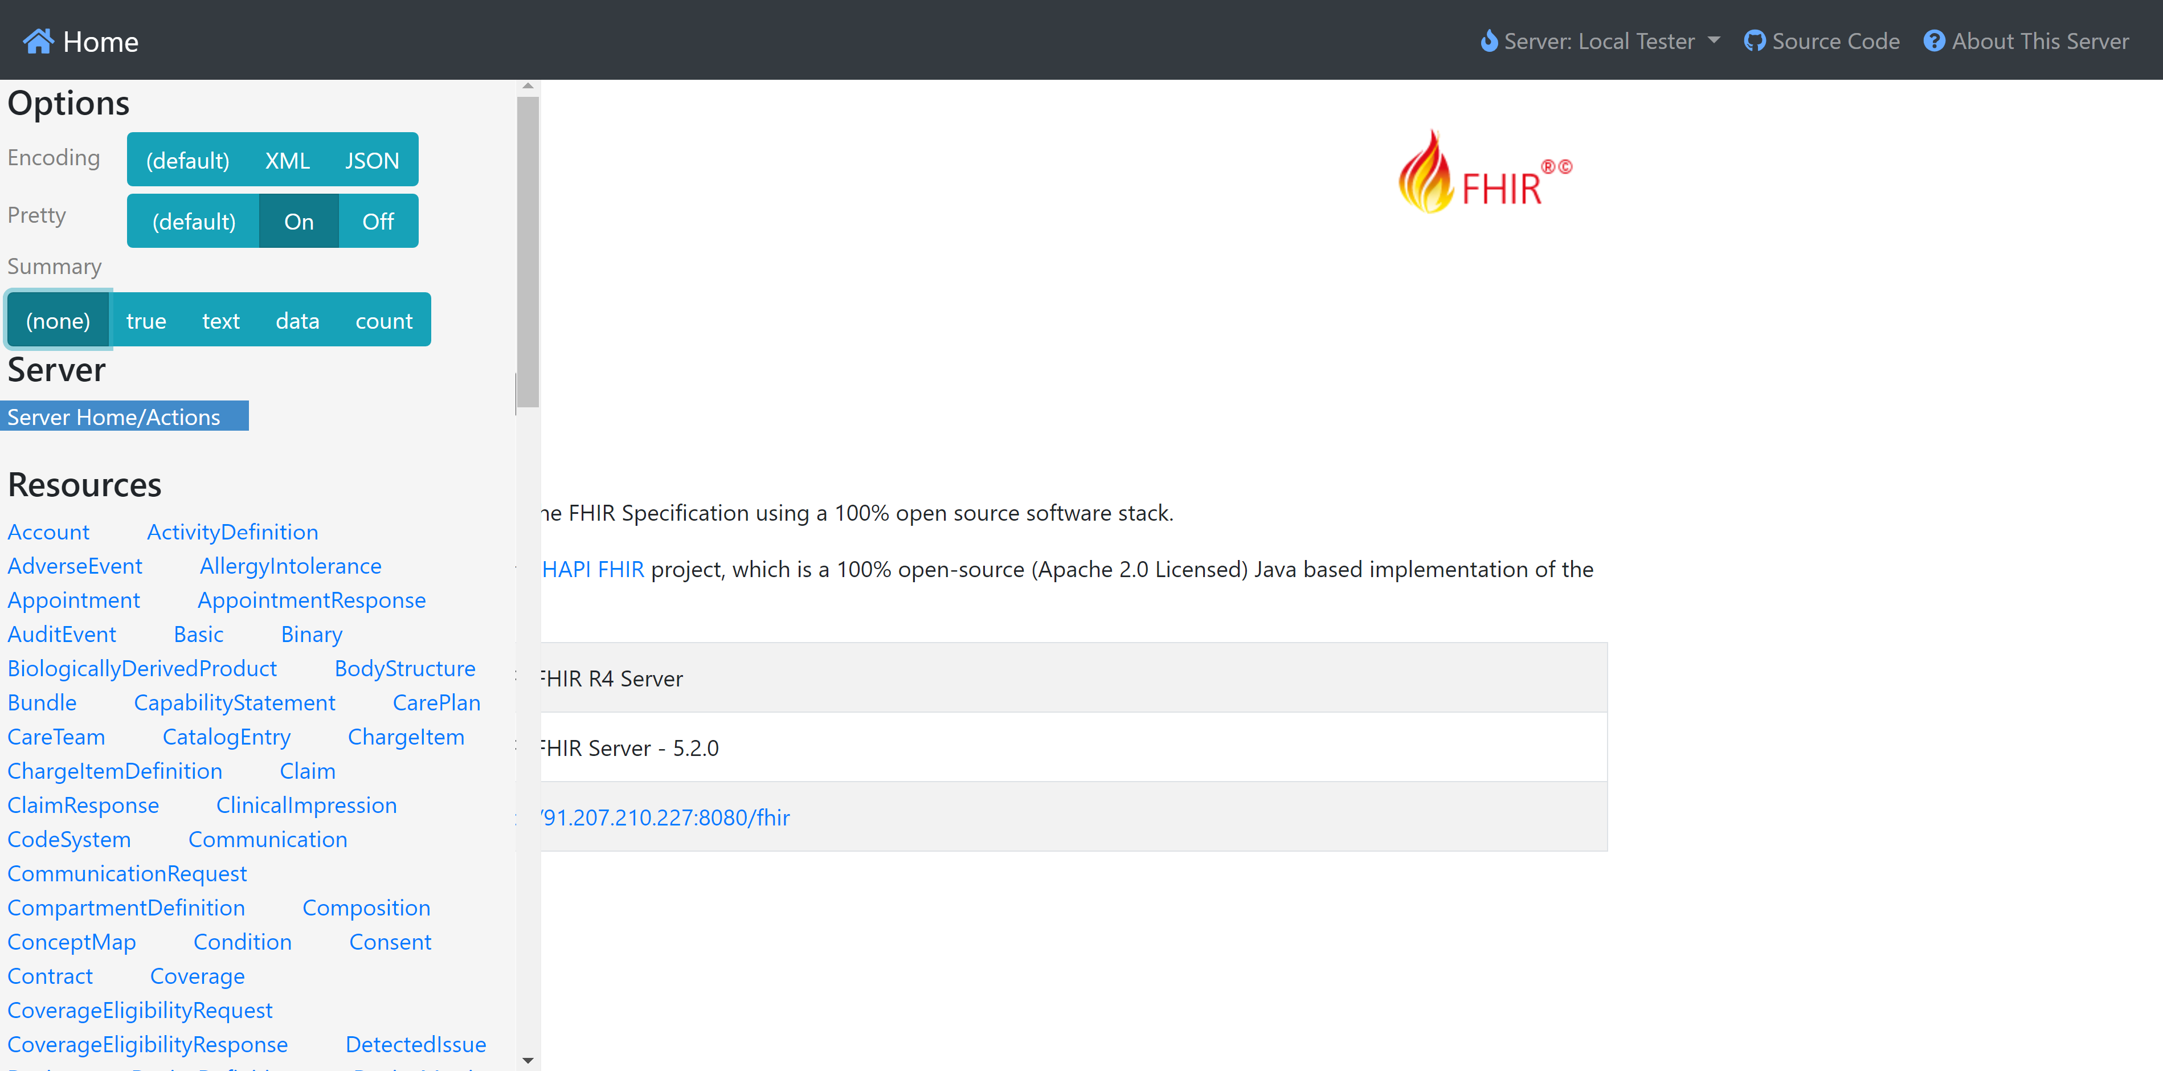Select the count Summary option
Image resolution: width=2163 pixels, height=1071 pixels.
click(x=384, y=320)
